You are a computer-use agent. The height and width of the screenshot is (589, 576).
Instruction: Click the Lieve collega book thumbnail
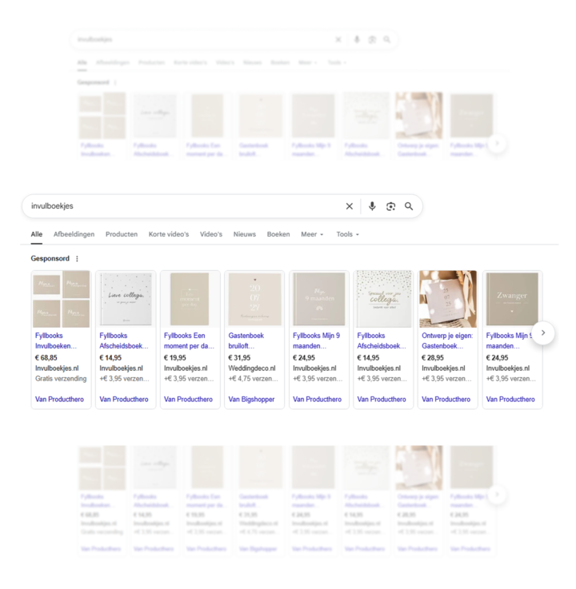point(126,299)
